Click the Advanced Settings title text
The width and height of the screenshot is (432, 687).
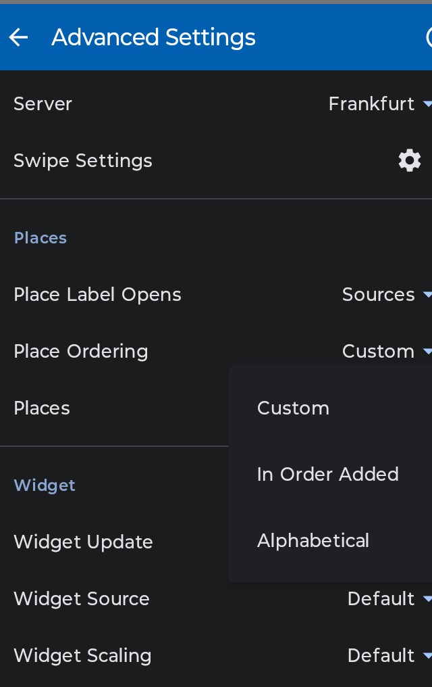(x=153, y=37)
